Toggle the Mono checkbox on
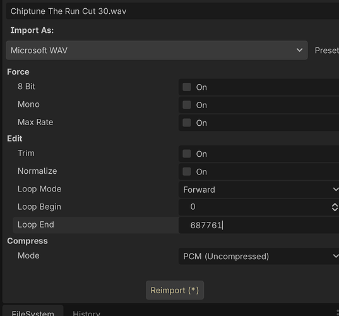The width and height of the screenshot is (339, 316). coord(187,105)
